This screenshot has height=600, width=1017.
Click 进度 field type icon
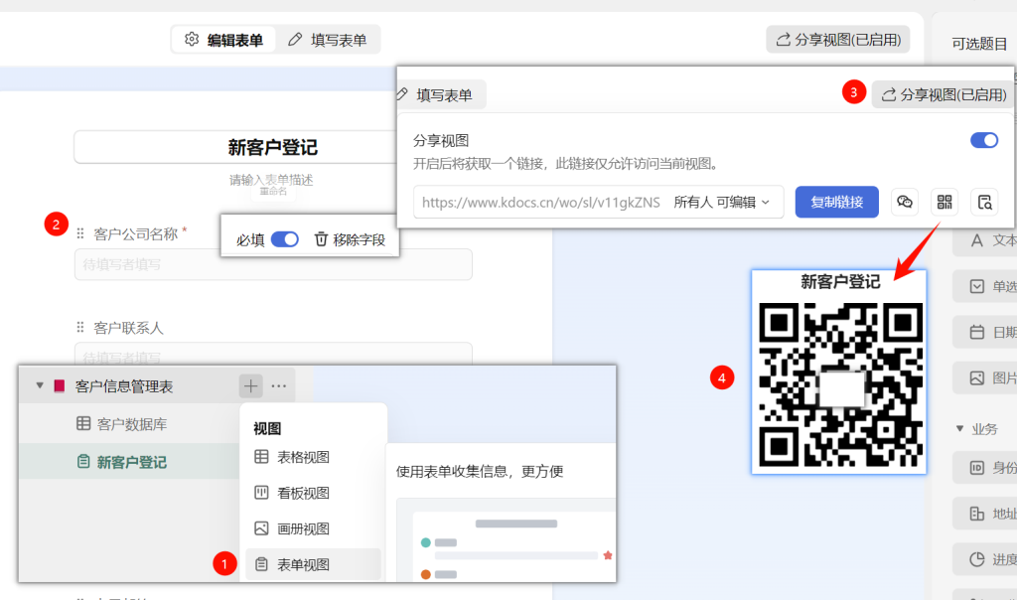tap(977, 559)
